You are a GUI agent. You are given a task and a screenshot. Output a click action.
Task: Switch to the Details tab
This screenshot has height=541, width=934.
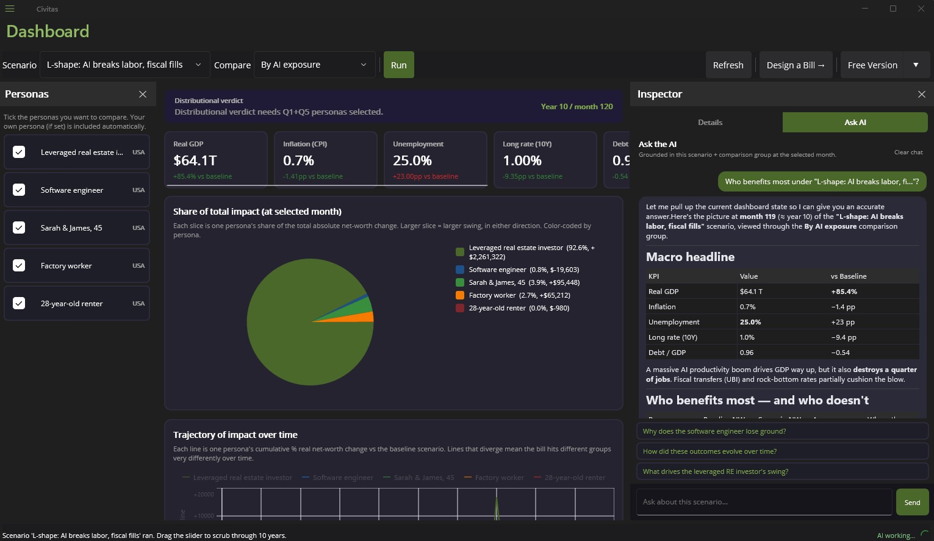coord(710,122)
